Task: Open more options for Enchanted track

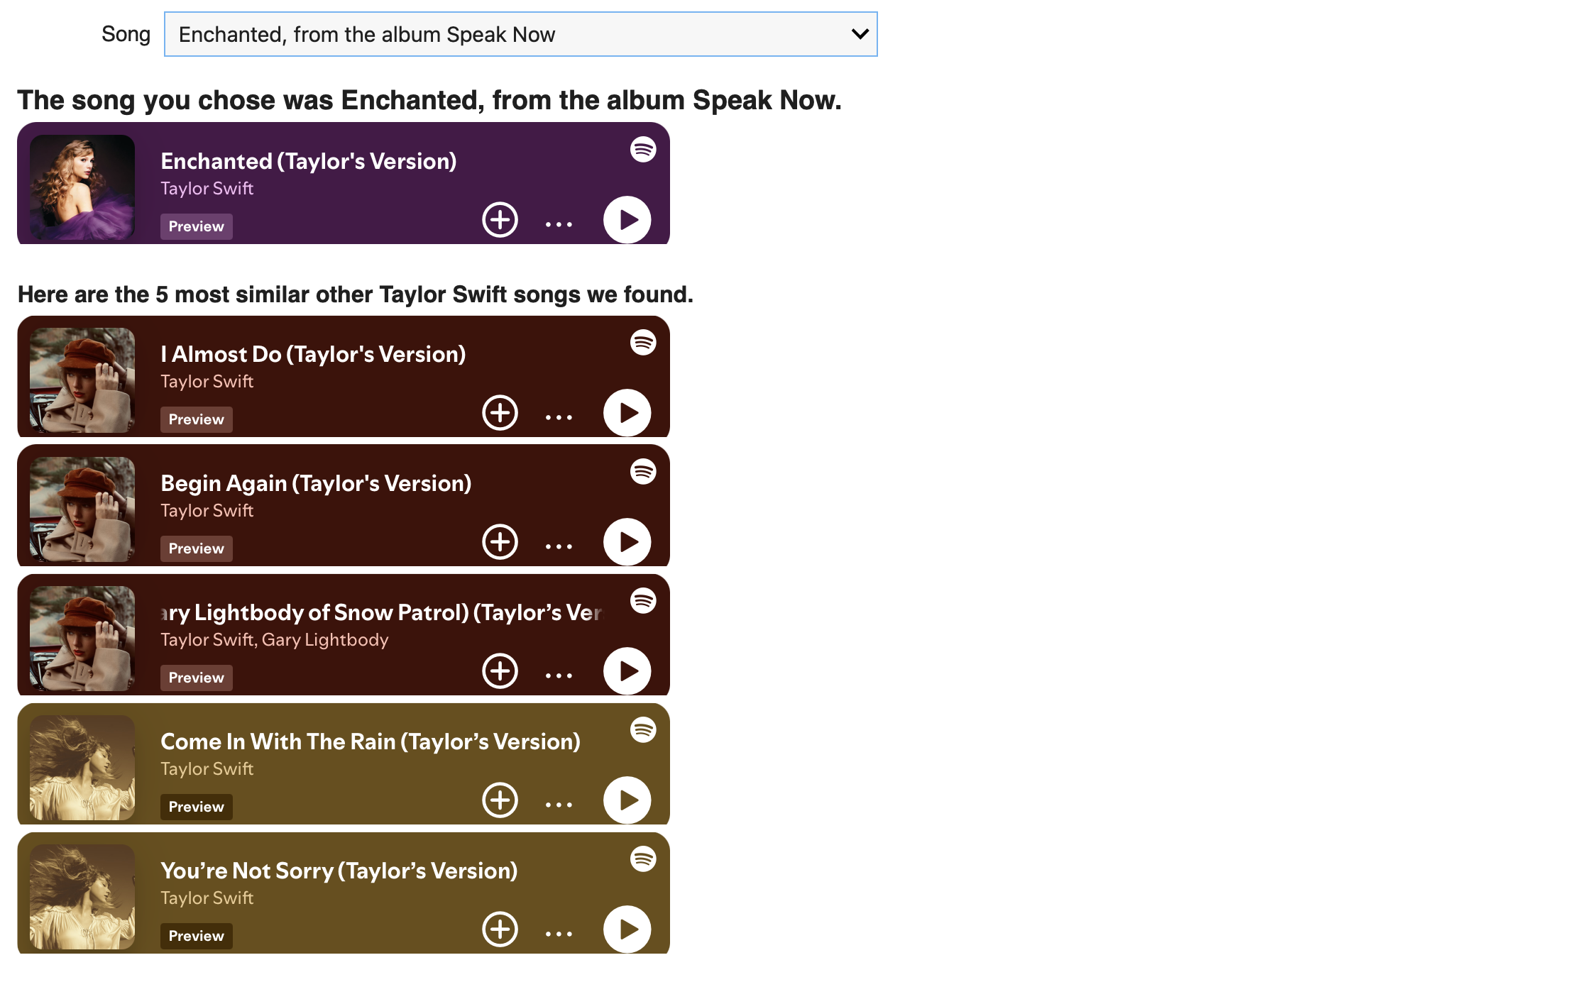Action: point(559,224)
